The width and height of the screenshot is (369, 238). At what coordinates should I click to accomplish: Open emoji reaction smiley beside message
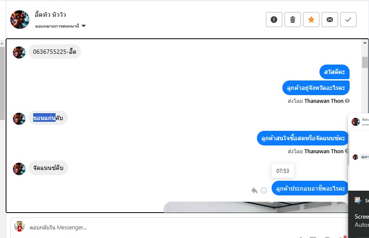(264, 190)
